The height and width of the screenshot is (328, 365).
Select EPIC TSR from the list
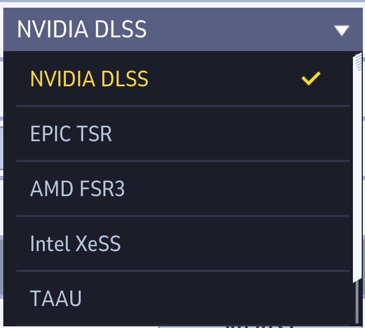71,134
